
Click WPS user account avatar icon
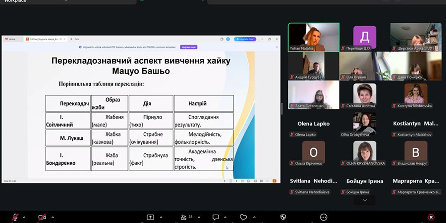click(228, 39)
